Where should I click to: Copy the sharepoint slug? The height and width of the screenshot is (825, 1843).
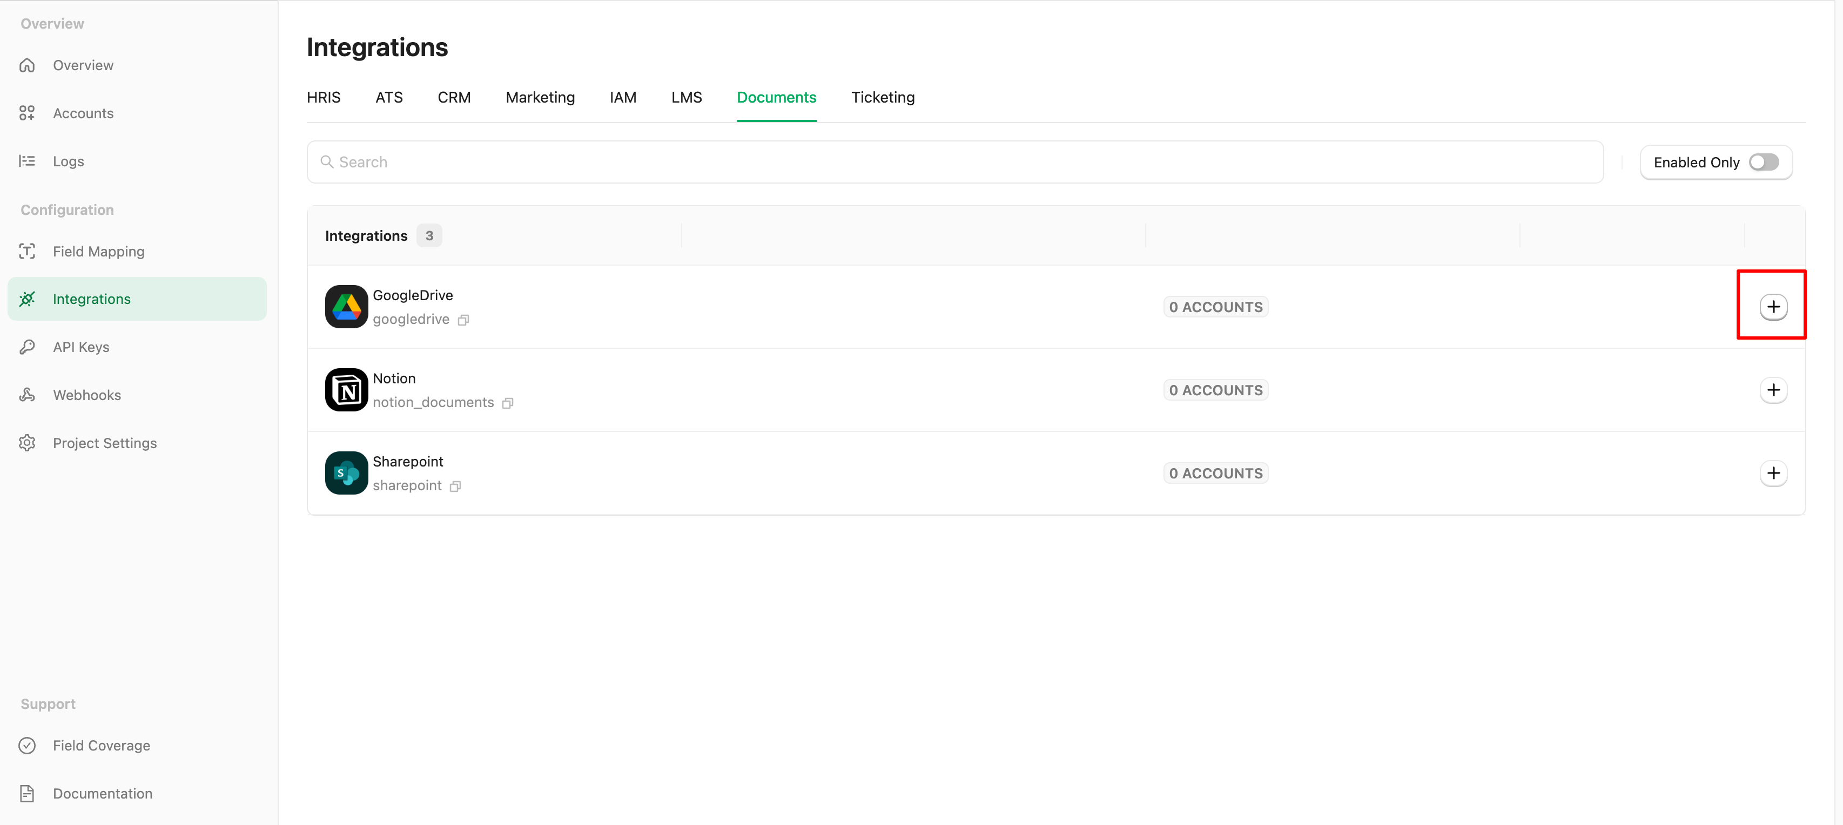[455, 486]
